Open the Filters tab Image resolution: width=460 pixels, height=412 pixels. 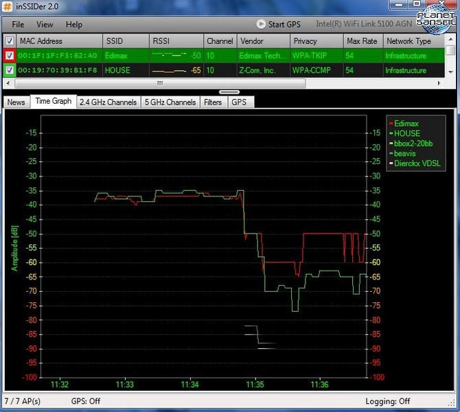click(213, 102)
